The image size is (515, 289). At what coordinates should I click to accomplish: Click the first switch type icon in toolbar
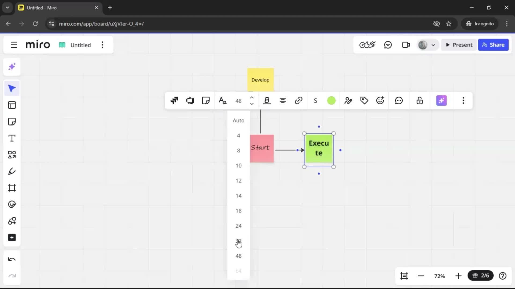174,101
